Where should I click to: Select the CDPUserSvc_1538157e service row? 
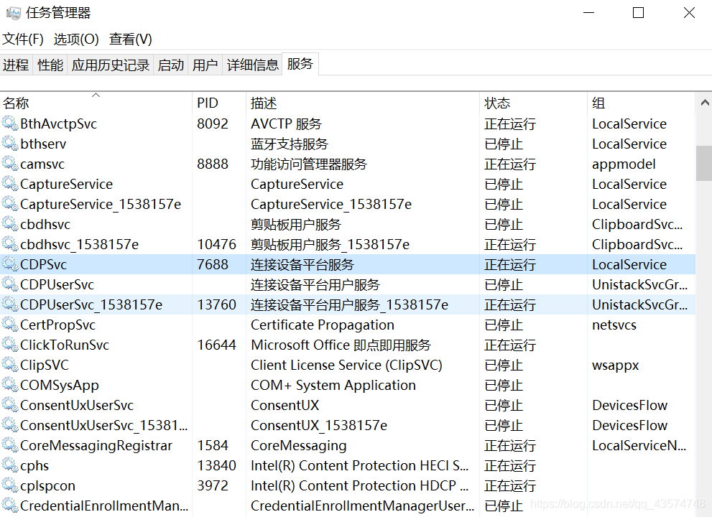point(348,304)
